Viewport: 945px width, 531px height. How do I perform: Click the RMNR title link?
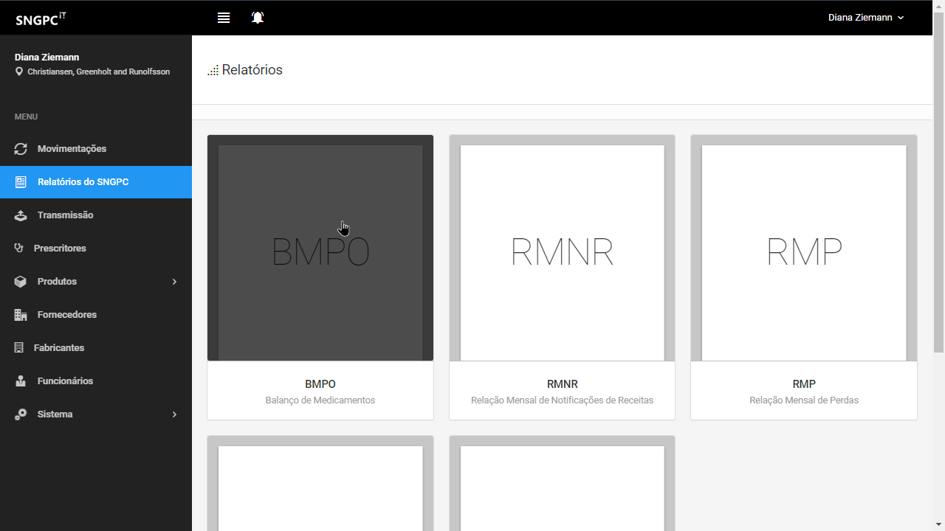coord(563,384)
